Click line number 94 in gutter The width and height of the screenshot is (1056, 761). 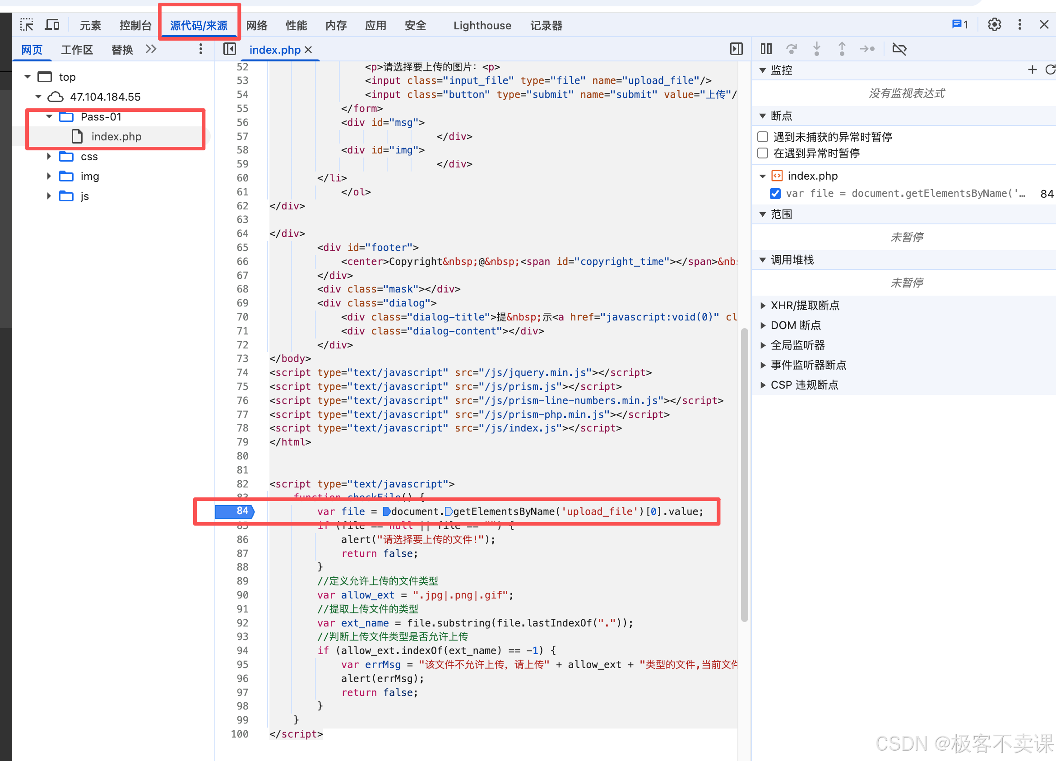[x=242, y=650]
